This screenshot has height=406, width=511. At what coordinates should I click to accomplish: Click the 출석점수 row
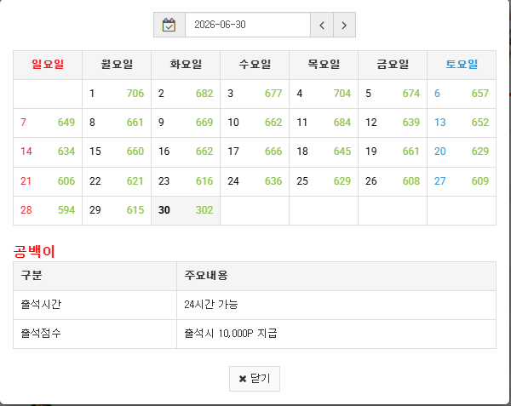[255, 334]
